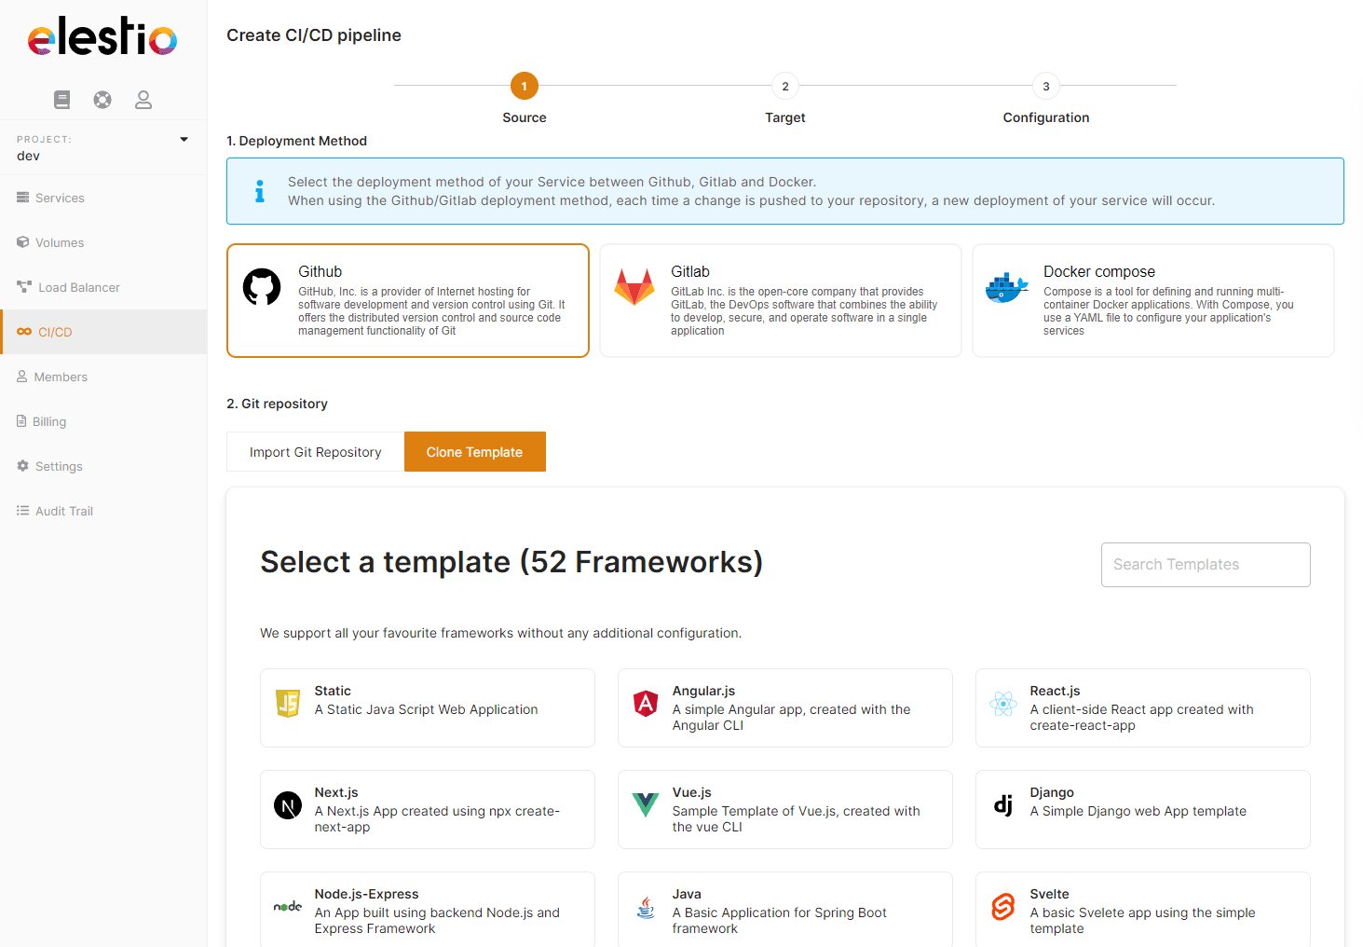
Task: Go to the Target step of the pipeline
Action: click(x=784, y=86)
